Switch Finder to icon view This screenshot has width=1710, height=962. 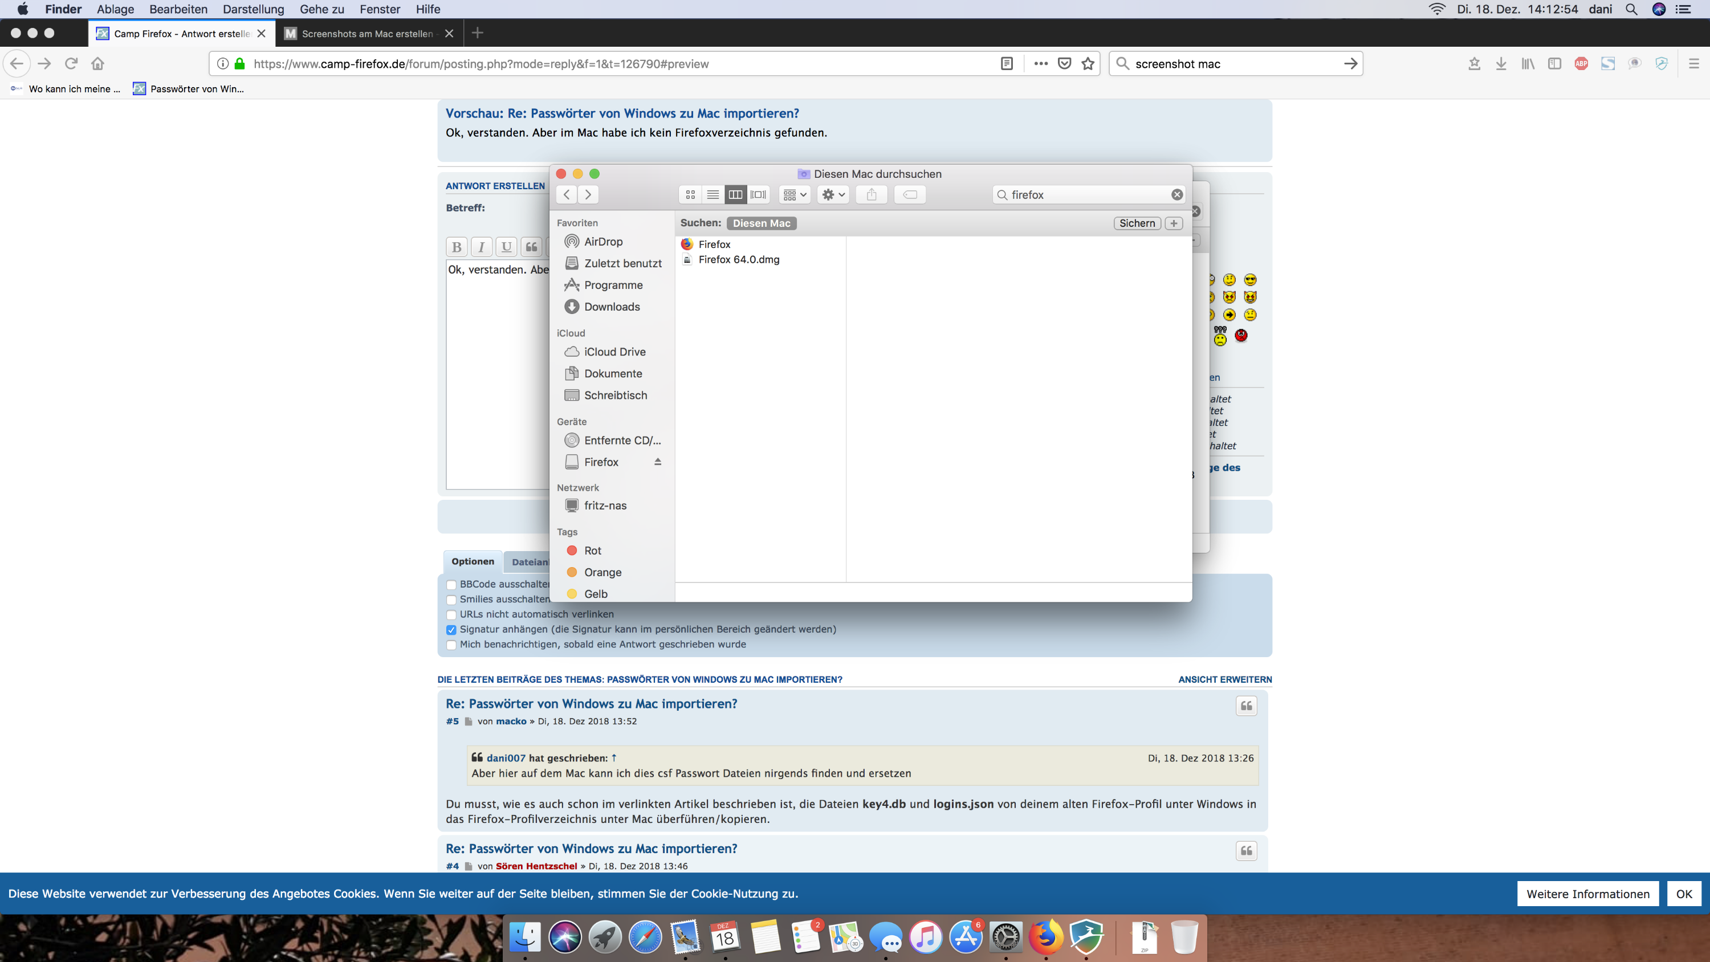[x=690, y=194]
